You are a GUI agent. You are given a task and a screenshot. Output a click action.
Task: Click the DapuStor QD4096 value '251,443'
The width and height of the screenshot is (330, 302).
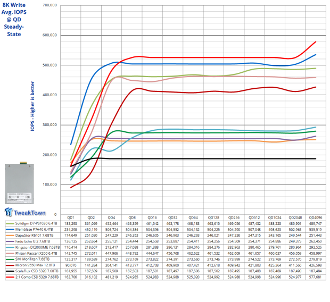(x=316, y=236)
